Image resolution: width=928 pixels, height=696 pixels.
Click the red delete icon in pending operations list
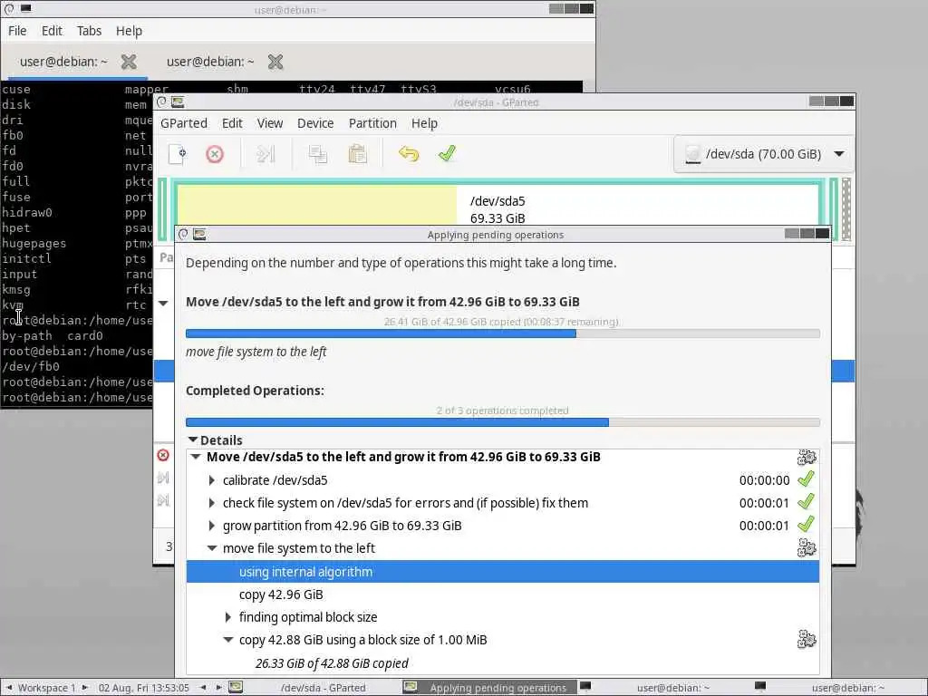[163, 455]
